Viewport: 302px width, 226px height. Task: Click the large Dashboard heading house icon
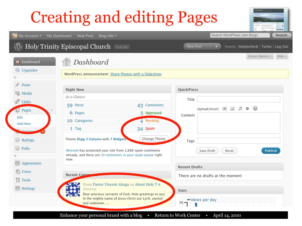click(66, 62)
